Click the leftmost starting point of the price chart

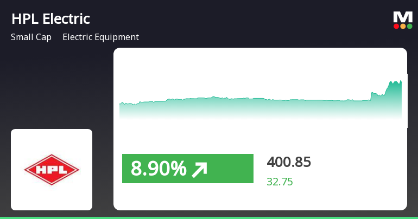coord(121,104)
